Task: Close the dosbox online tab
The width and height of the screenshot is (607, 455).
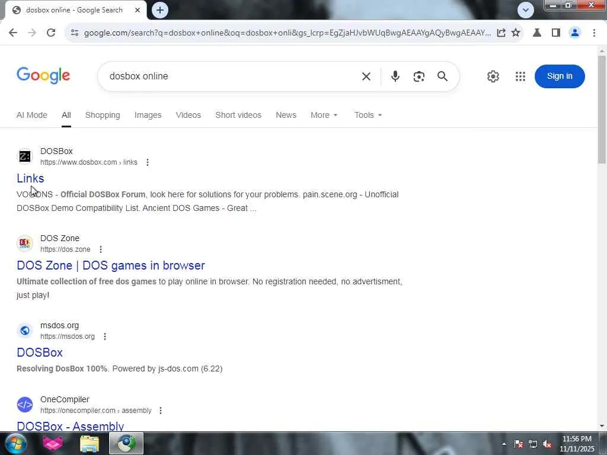Action: (x=138, y=10)
